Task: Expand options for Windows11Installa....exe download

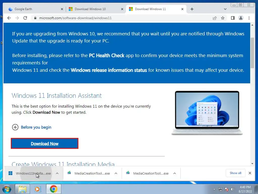Action: point(57,173)
